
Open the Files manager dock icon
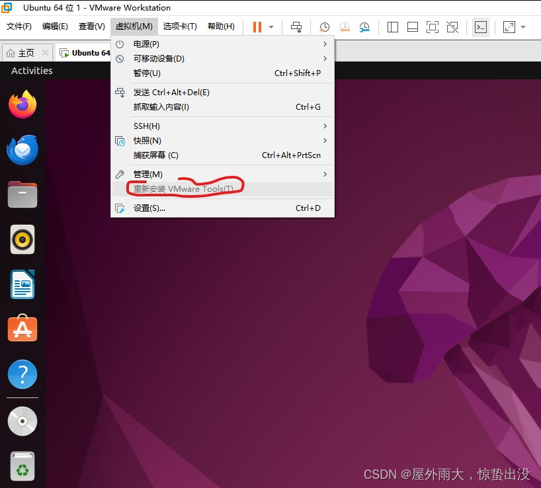tap(22, 194)
